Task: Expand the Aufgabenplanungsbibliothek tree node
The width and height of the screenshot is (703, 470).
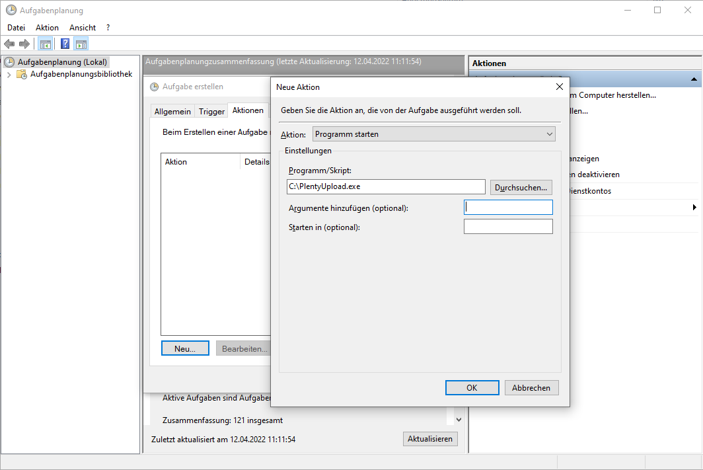Action: [9, 75]
